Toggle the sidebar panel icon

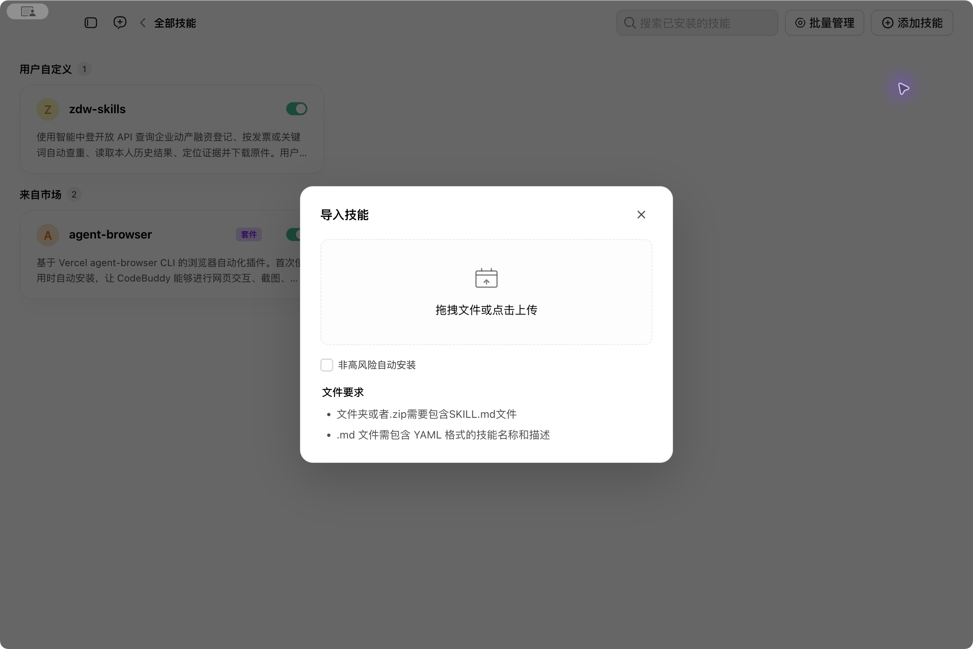coord(90,23)
